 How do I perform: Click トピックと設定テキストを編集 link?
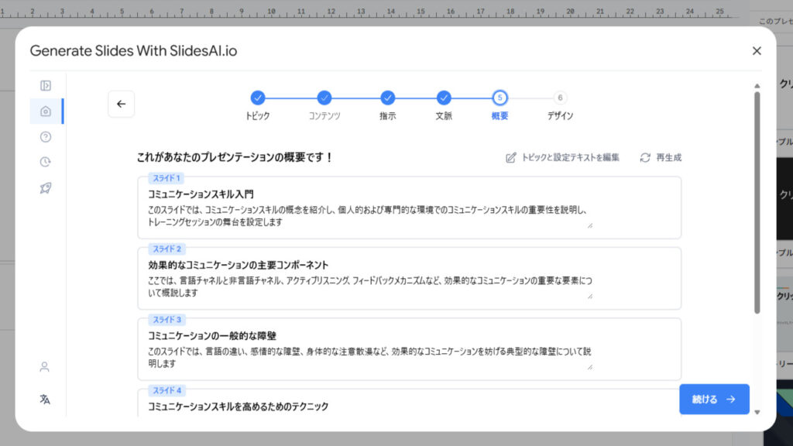pyautogui.click(x=562, y=157)
